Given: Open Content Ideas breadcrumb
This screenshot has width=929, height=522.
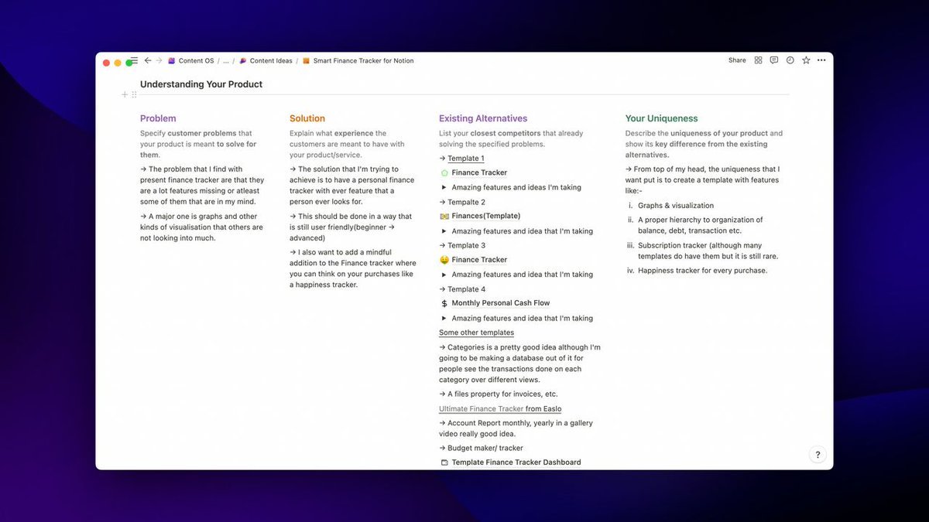Looking at the screenshot, I should tap(271, 60).
